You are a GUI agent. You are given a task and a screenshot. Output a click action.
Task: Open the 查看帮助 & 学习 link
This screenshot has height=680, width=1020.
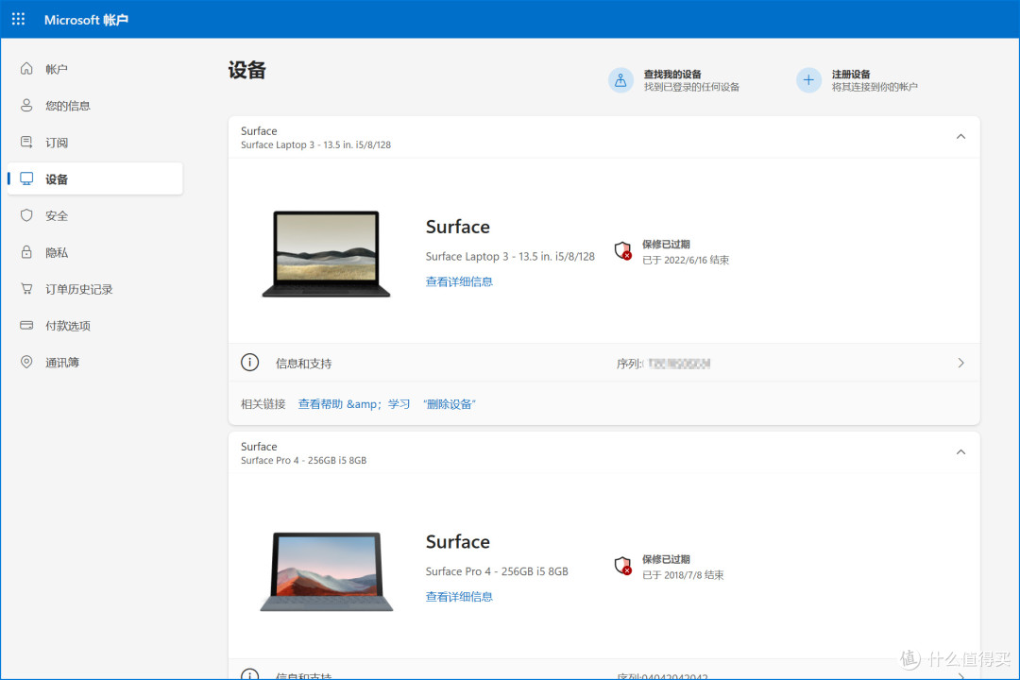(x=354, y=404)
